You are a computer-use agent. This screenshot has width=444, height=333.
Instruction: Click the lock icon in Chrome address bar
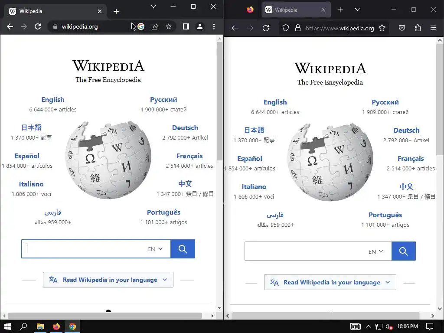(55, 26)
